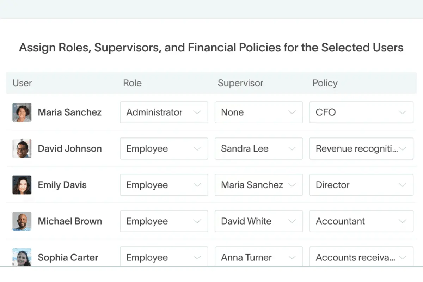This screenshot has width=423, height=282.
Task: Select Emily Davis's profile avatar
Action: [x=22, y=185]
